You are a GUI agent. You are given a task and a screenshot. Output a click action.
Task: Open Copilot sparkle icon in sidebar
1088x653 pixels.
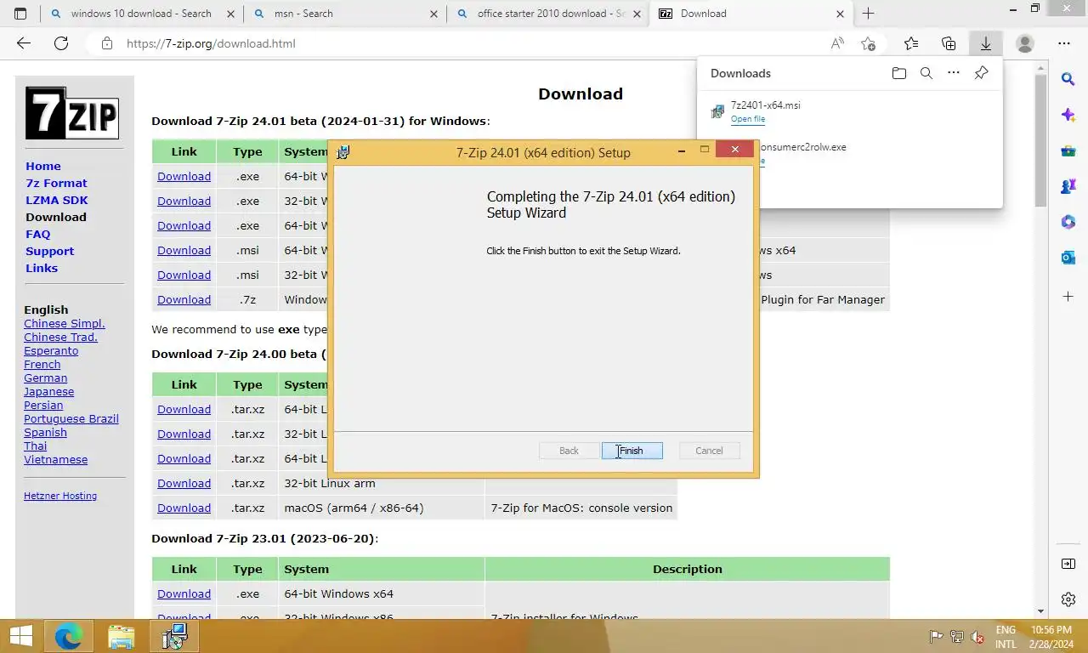[x=1068, y=115]
